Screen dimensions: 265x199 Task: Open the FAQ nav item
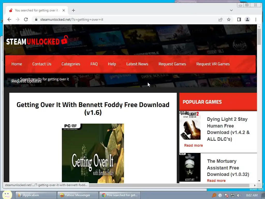tap(94, 64)
